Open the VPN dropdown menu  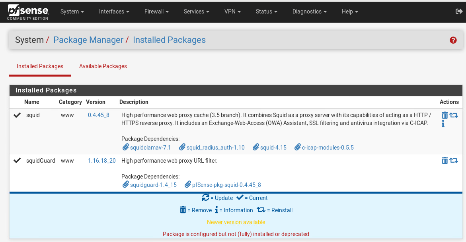point(232,12)
